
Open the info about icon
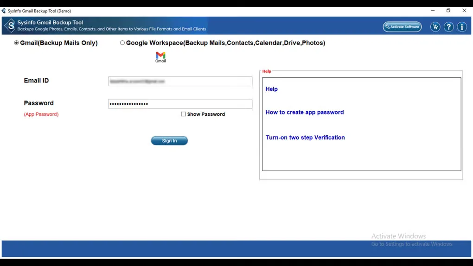point(462,27)
